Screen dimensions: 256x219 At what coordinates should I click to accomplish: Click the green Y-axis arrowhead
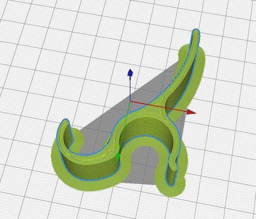(x=118, y=158)
